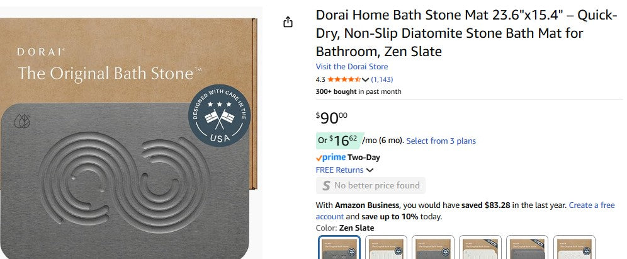Open the 1,143 customer reviews link
The width and height of the screenshot is (627, 259).
click(x=382, y=79)
